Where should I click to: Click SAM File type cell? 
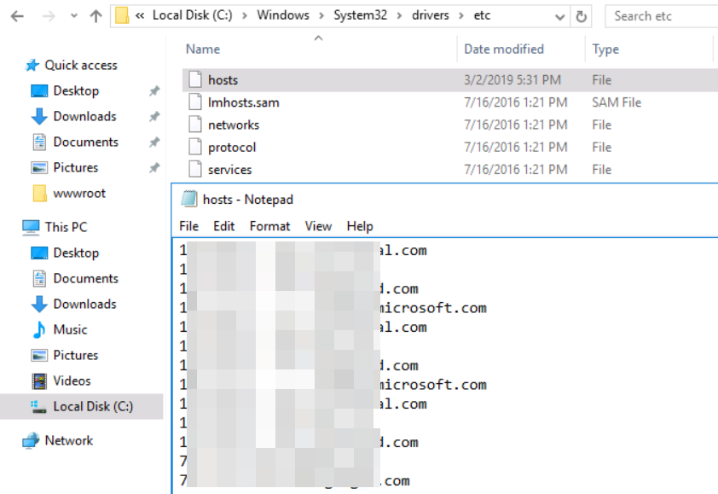coord(617,102)
